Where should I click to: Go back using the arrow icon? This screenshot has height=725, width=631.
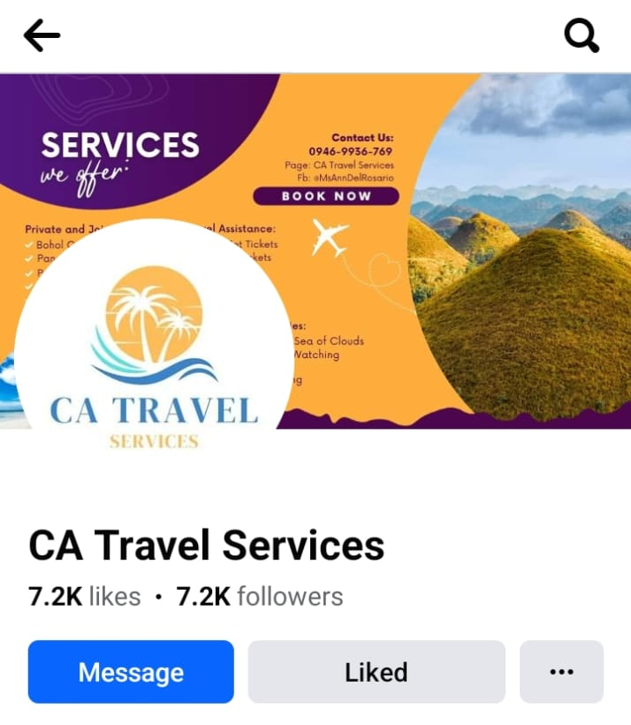(42, 35)
